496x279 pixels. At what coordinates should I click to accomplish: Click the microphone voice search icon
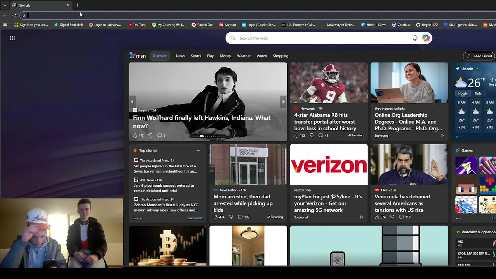415,38
